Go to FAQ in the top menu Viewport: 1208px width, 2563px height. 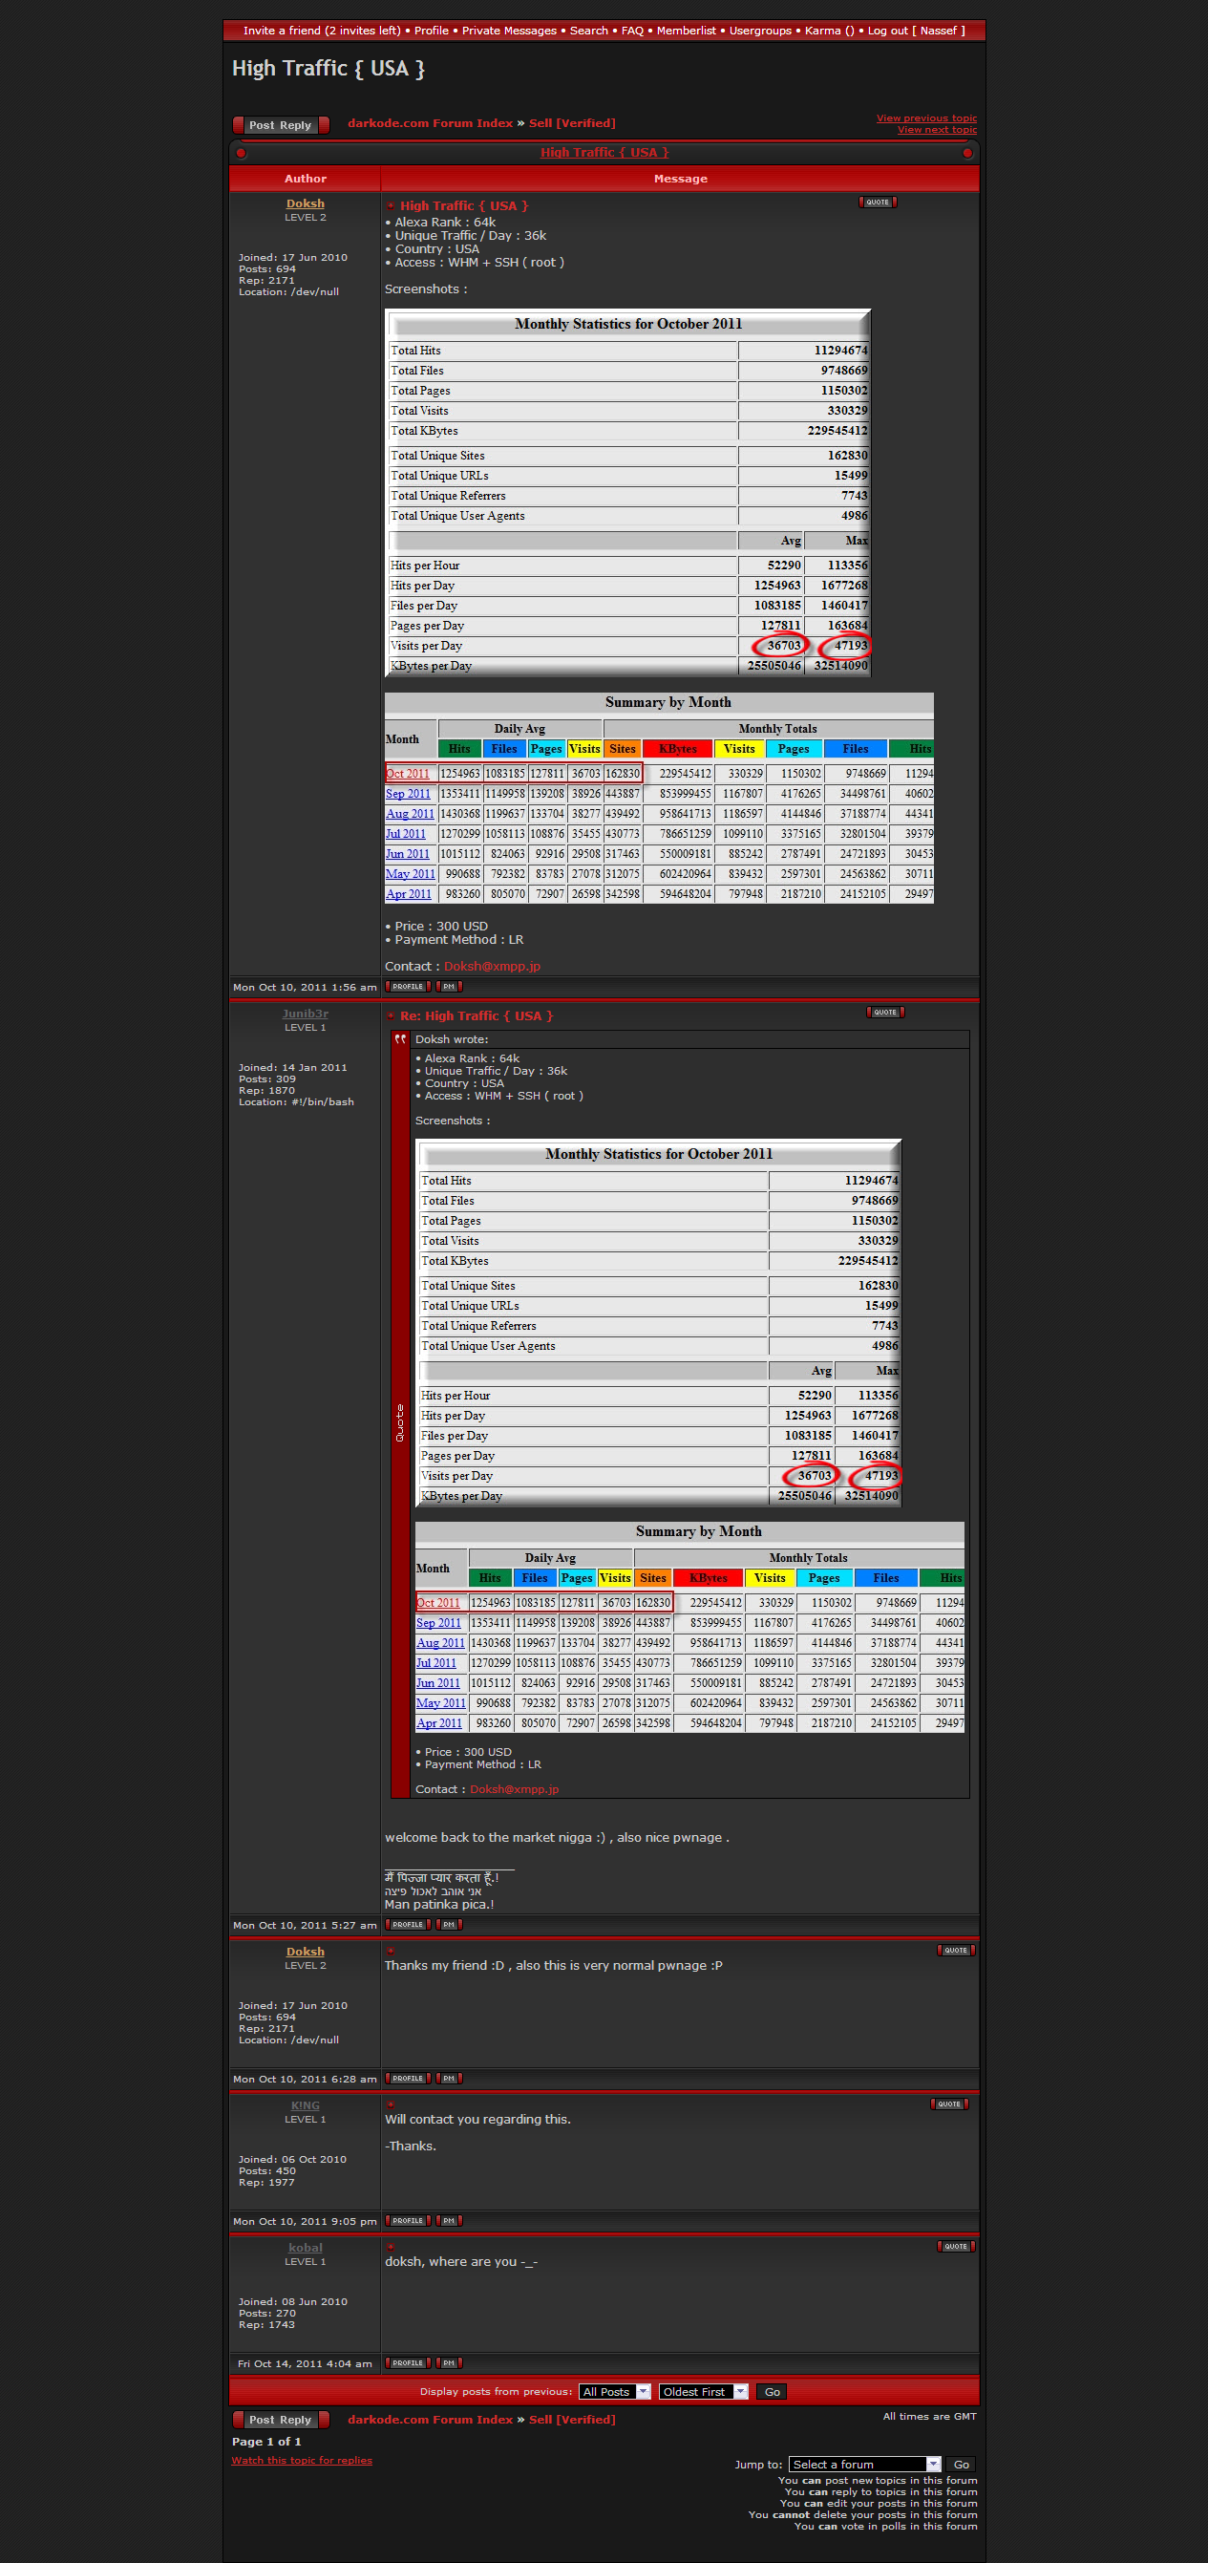pyautogui.click(x=632, y=31)
